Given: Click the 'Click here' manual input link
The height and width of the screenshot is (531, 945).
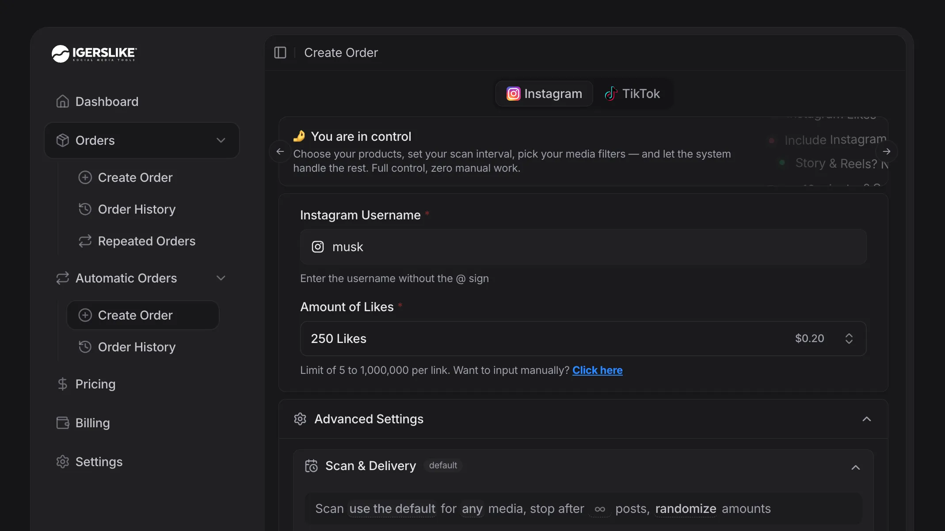Looking at the screenshot, I should click(598, 370).
